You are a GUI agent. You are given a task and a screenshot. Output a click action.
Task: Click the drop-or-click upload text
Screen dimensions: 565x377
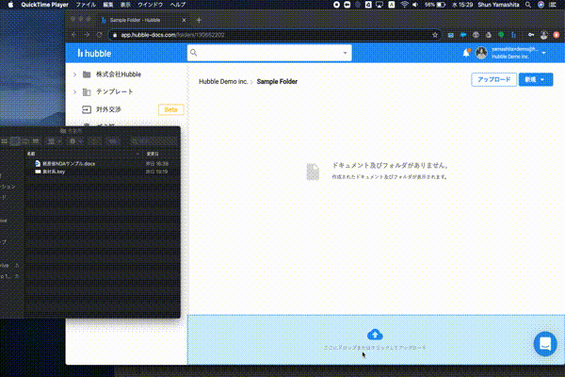[375, 348]
